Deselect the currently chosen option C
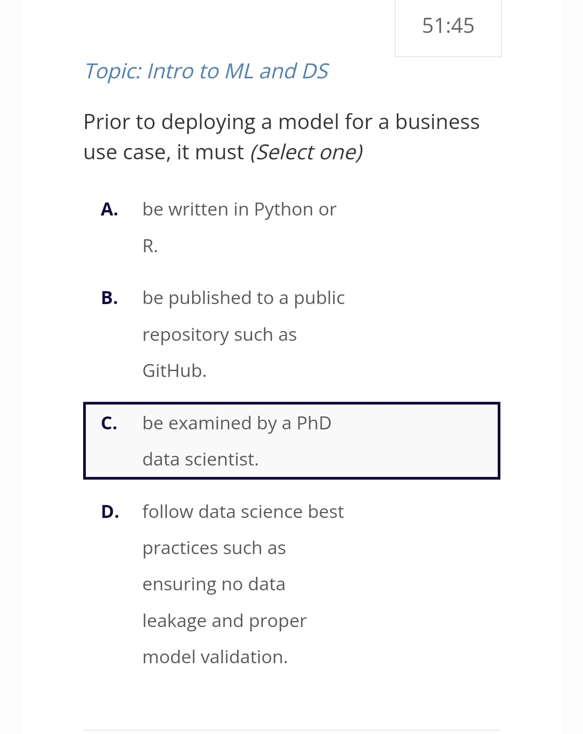The width and height of the screenshot is (583, 734). click(x=291, y=440)
